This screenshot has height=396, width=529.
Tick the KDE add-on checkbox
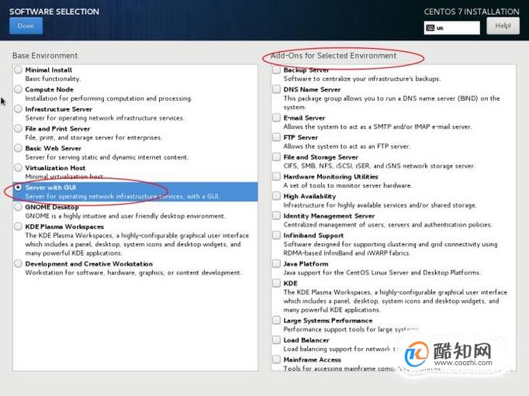click(276, 283)
